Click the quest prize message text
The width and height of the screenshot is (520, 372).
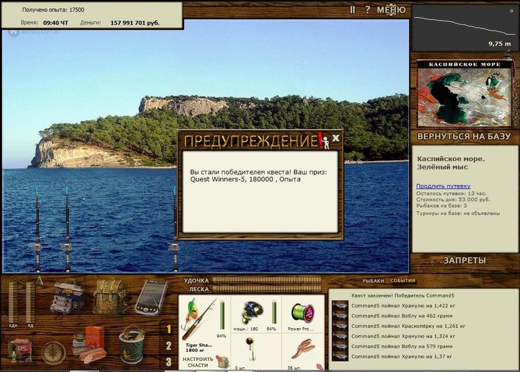pyautogui.click(x=258, y=175)
